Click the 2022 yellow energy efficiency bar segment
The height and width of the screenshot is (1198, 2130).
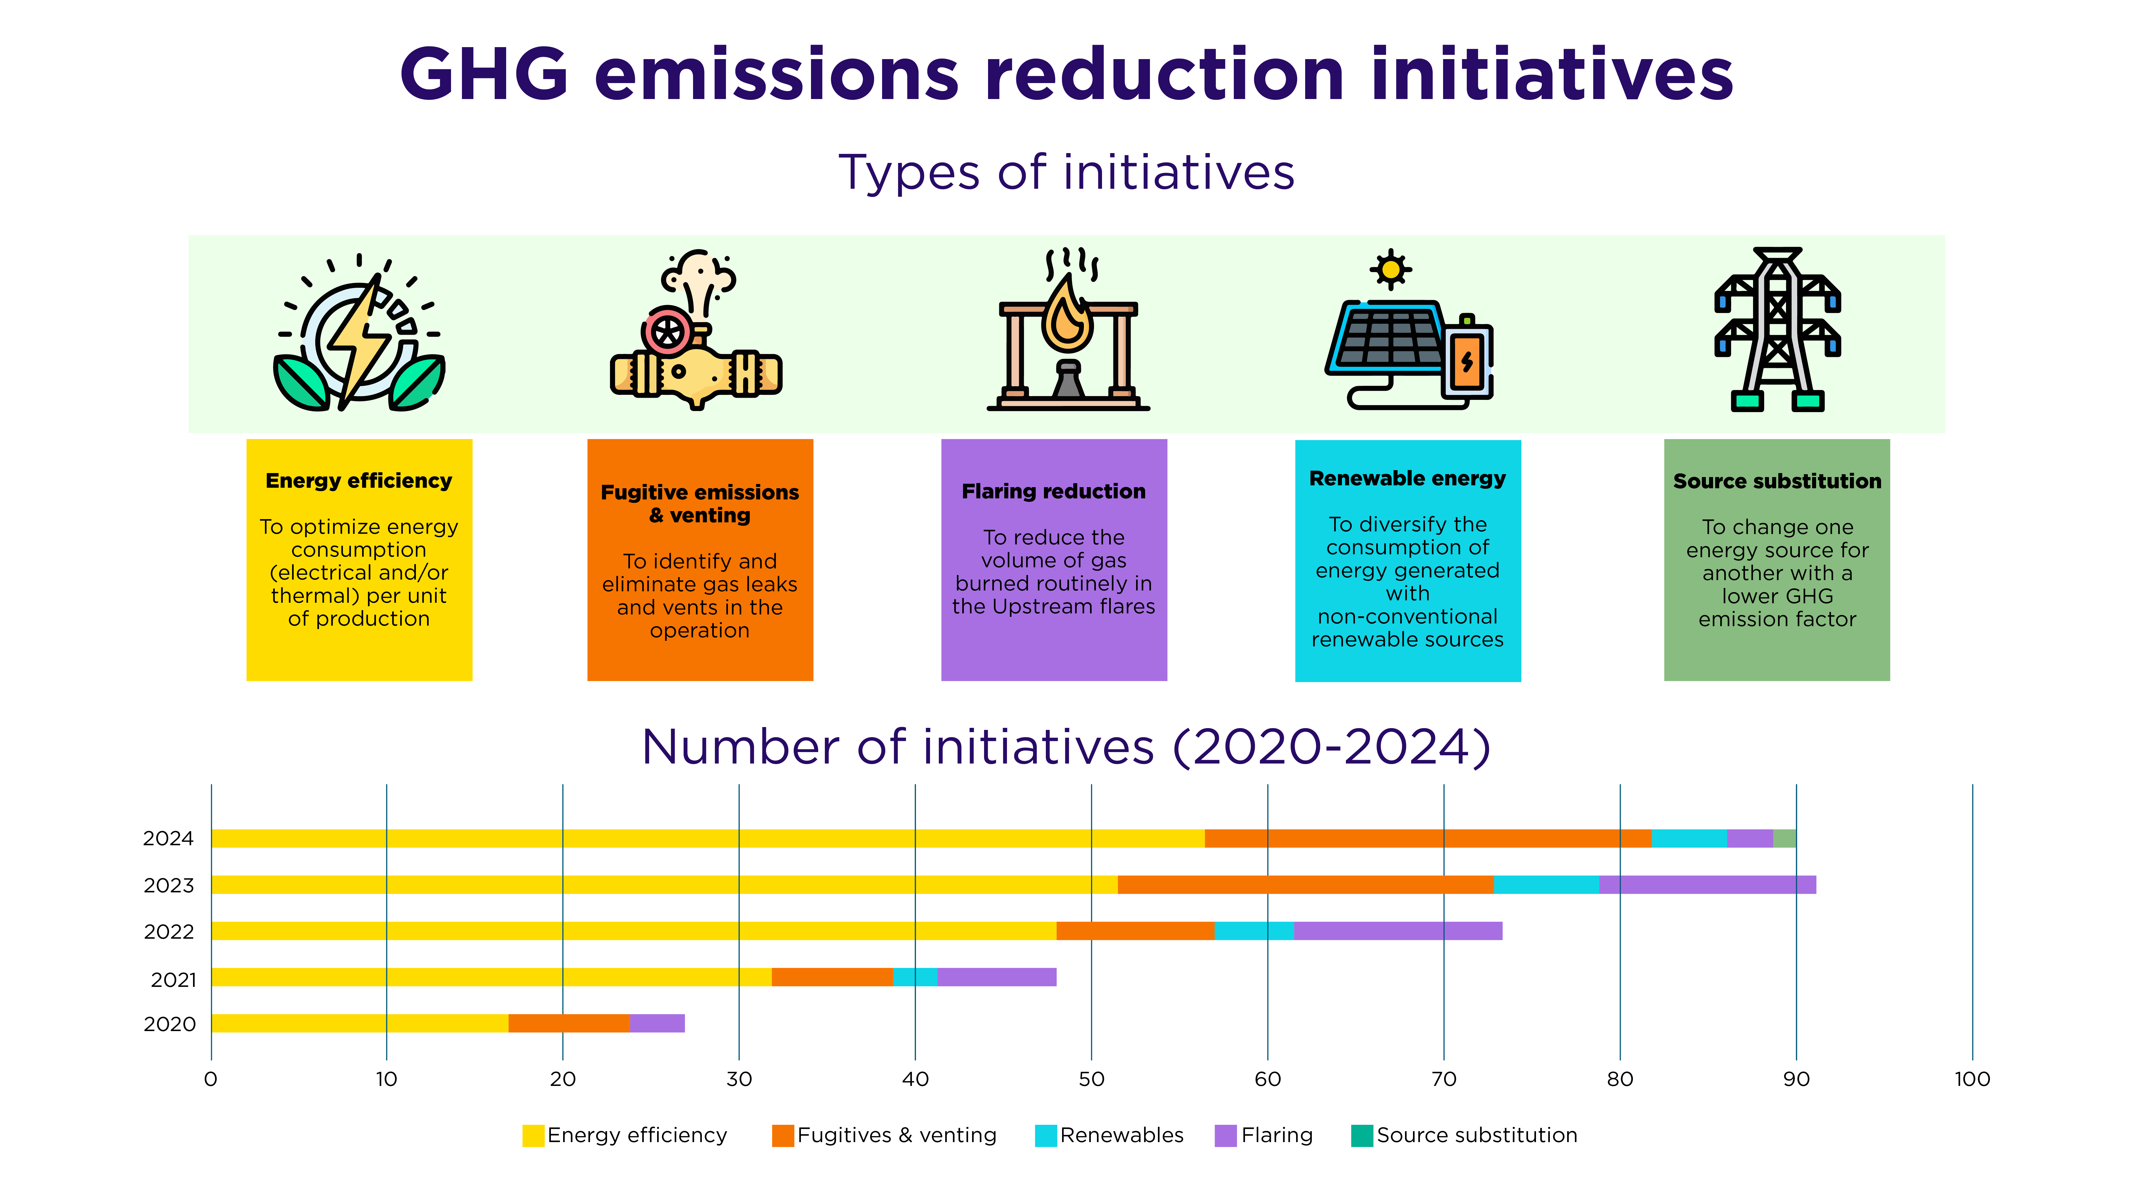coord(634,931)
